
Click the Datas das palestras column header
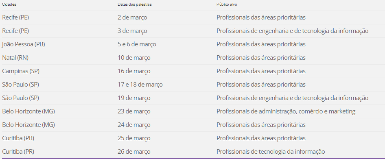(135, 4)
